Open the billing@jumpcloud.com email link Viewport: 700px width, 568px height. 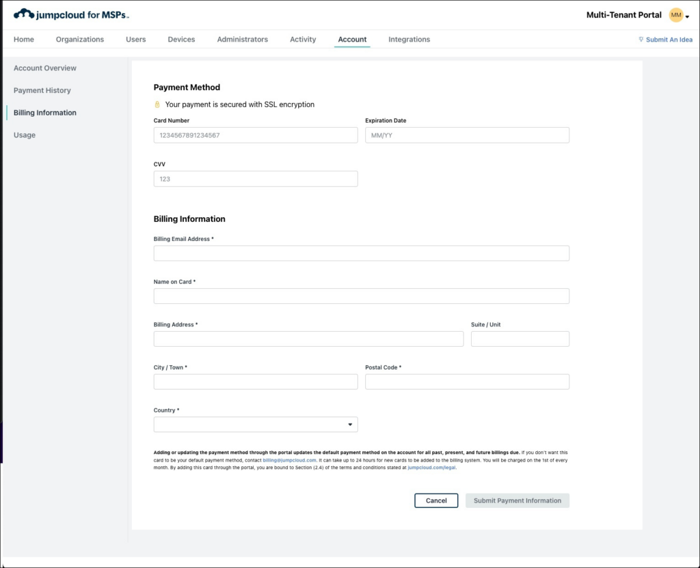click(x=289, y=460)
